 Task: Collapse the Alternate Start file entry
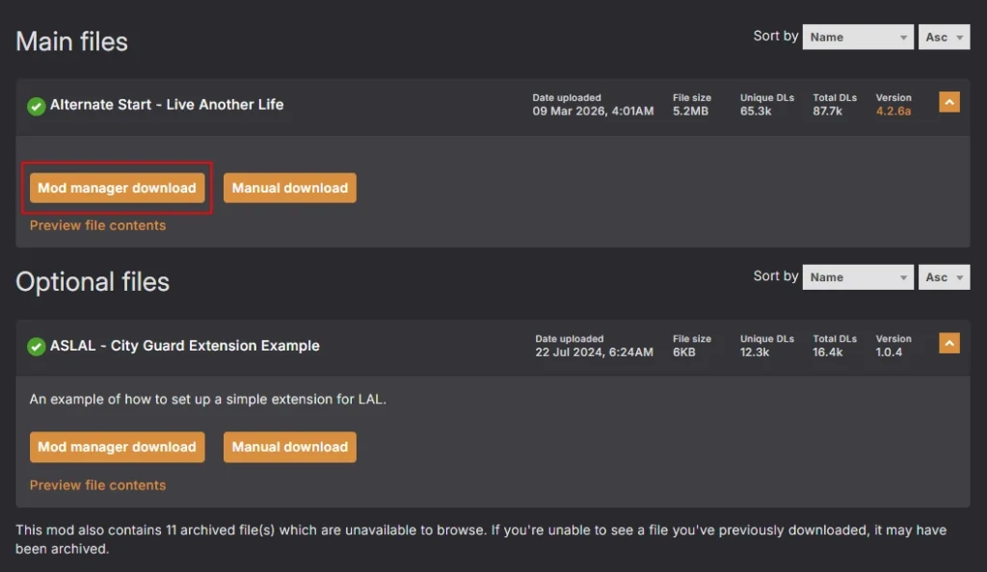(948, 102)
